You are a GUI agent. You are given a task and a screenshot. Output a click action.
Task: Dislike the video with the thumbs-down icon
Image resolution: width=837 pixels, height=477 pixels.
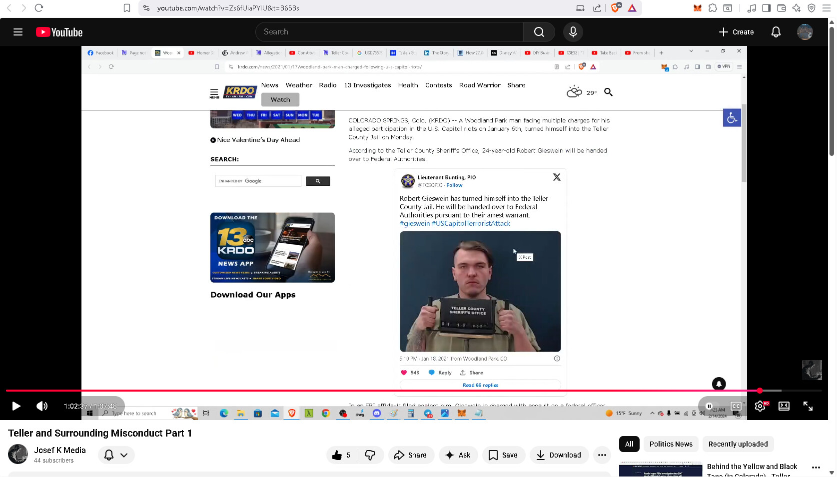(x=370, y=455)
